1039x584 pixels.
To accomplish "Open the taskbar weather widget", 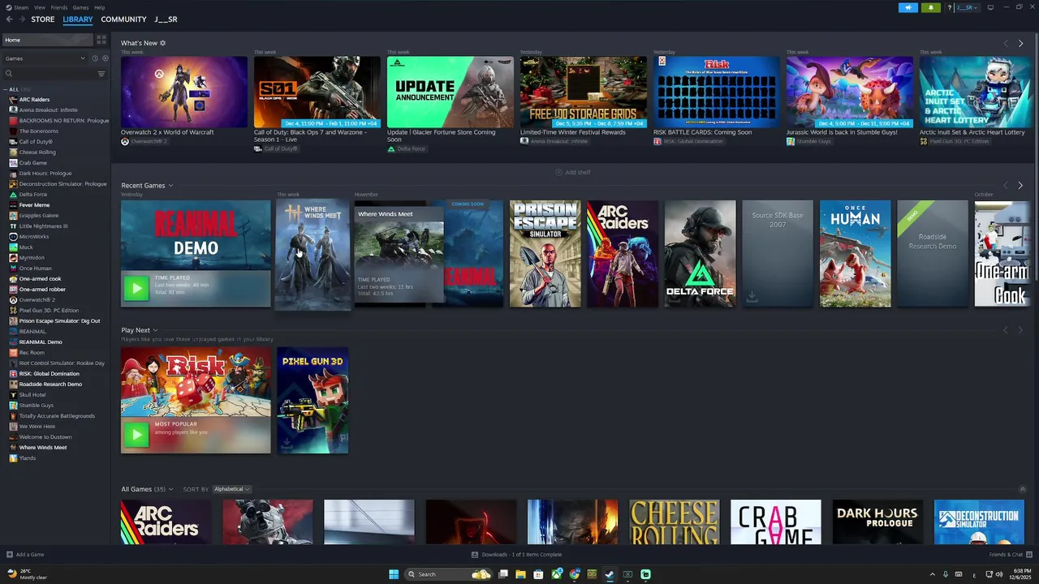I will tap(28, 574).
